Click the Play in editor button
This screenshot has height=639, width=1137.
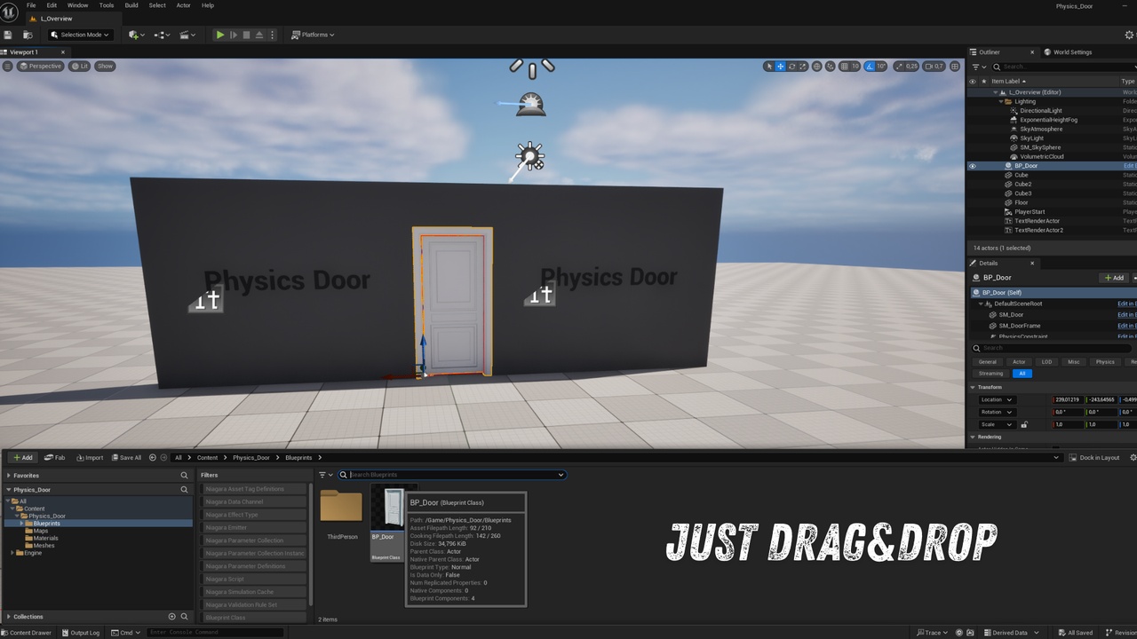click(x=220, y=35)
